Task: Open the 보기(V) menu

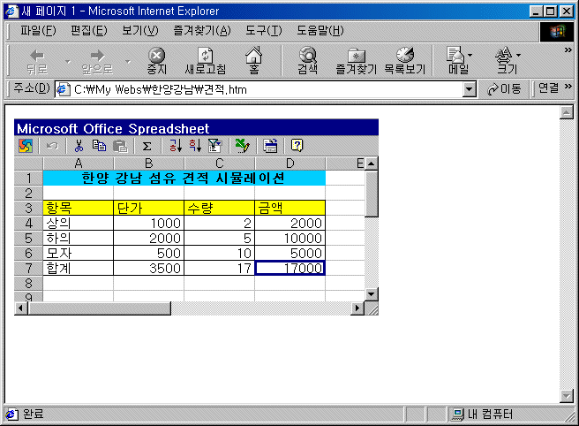Action: pyautogui.click(x=140, y=31)
